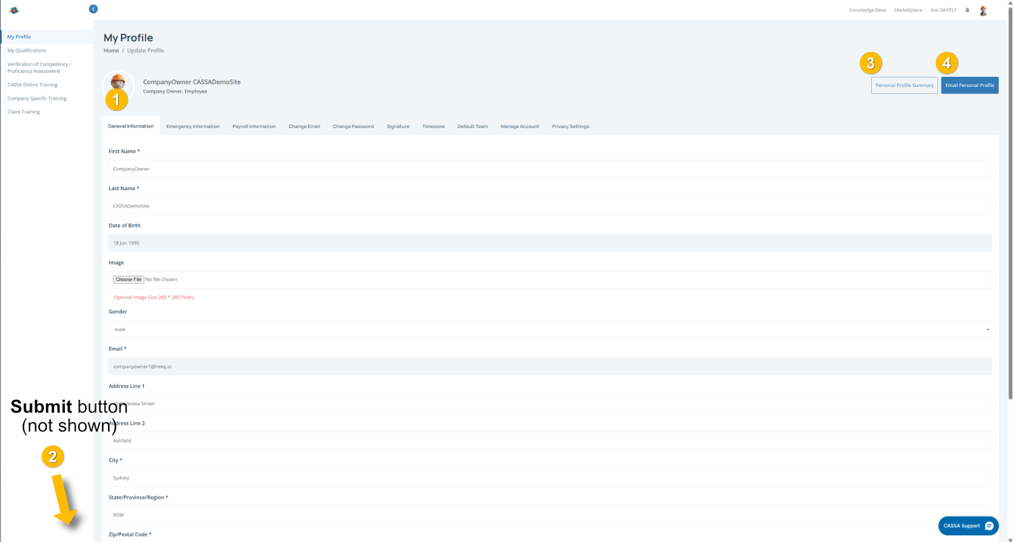Screen dimensions: 1013x542
Task: Click the City input field
Action: 550,477
